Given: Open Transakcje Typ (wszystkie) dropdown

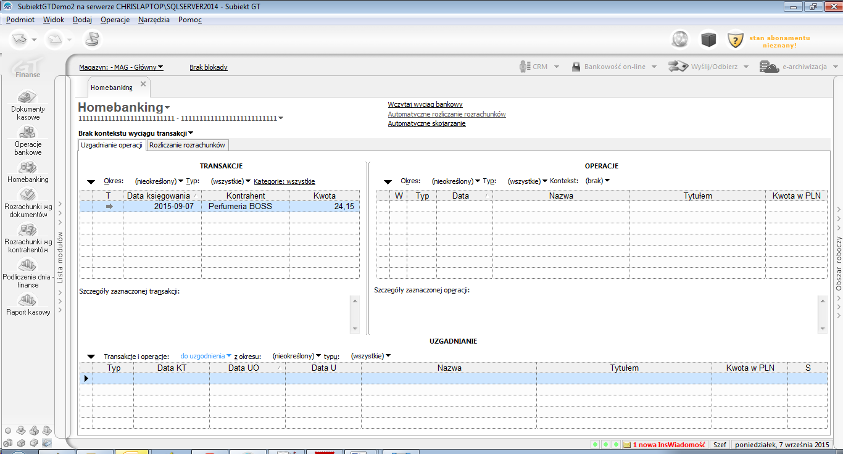Looking at the screenshot, I should 231,181.
